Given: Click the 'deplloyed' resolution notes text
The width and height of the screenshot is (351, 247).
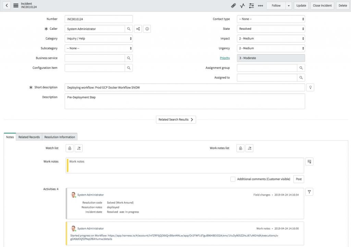Looking at the screenshot, I should click(113, 207).
